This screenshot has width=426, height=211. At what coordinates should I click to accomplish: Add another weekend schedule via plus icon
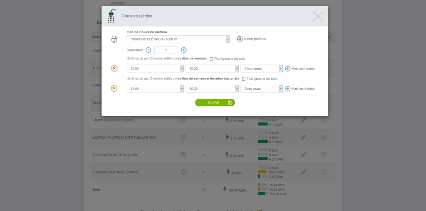pos(287,88)
